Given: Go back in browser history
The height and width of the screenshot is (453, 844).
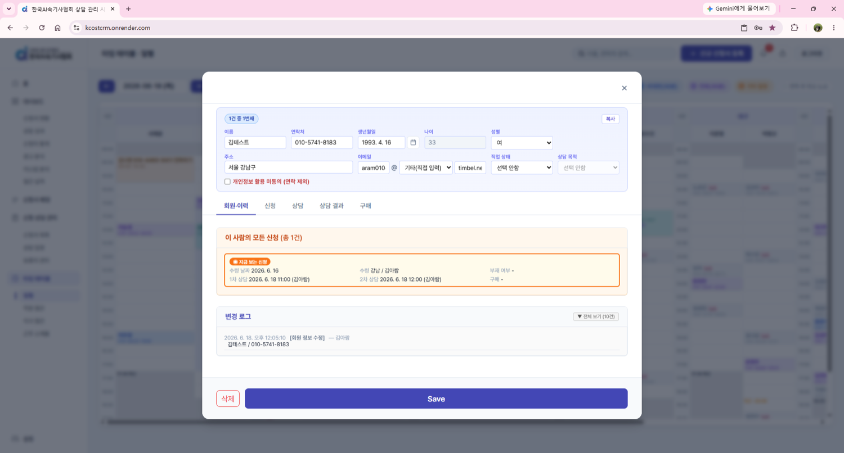Looking at the screenshot, I should 10,28.
